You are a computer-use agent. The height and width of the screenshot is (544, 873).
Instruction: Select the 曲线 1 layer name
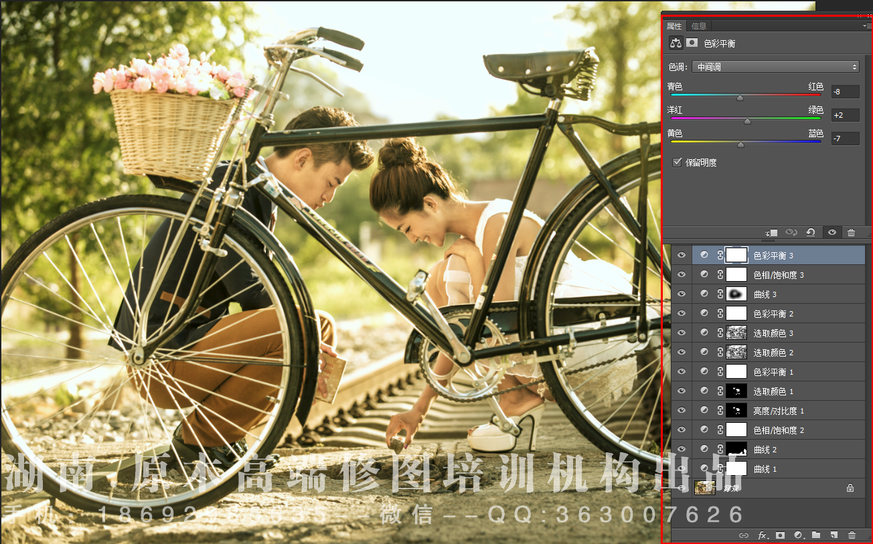pyautogui.click(x=765, y=469)
